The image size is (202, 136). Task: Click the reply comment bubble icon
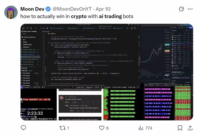click(x=23, y=128)
